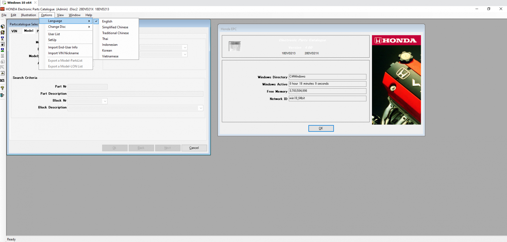
Task: Click inside the Part Nr input field
Action: click(87, 86)
